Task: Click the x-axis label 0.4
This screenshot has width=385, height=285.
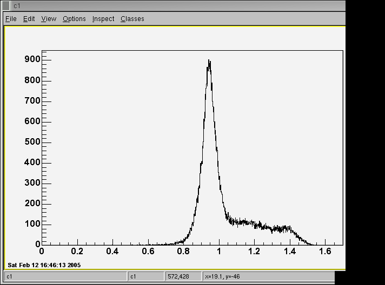Action: click(x=112, y=251)
